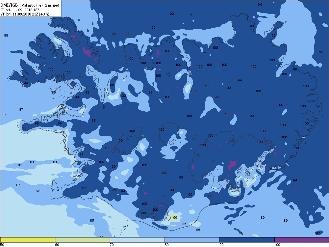
Task: Click the 'VT: þri. 11.09.2018 21Z (+3 h)' line
Action: click(25, 14)
